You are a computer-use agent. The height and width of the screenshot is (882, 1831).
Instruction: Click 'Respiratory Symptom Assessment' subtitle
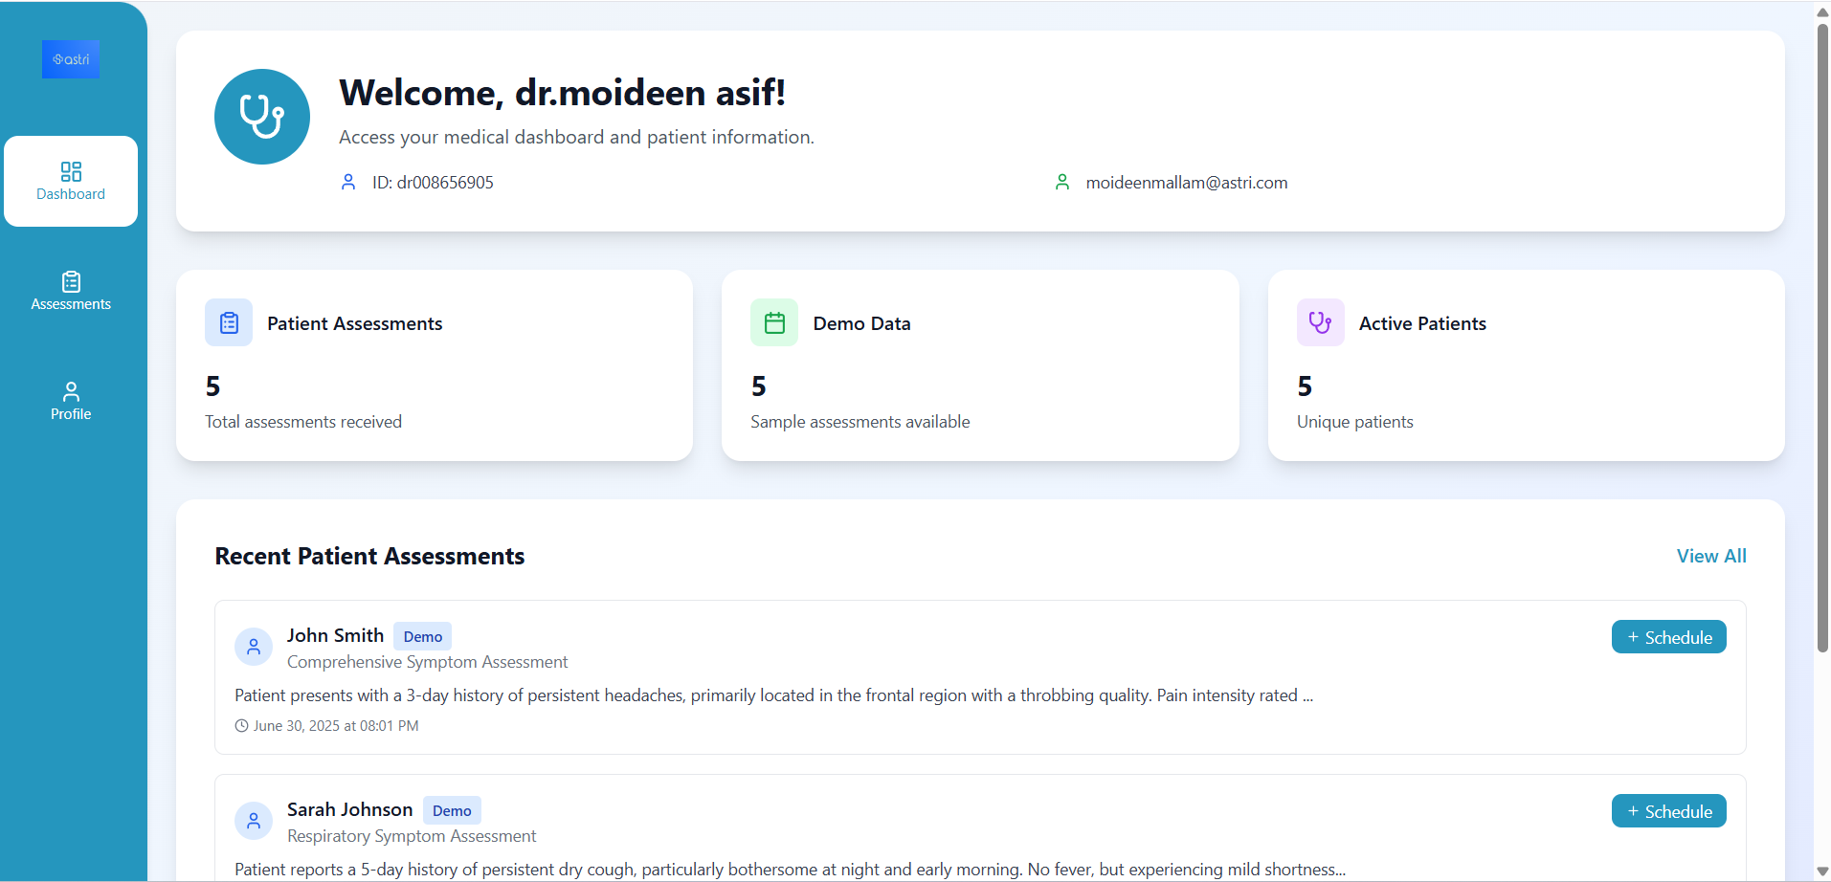click(412, 836)
